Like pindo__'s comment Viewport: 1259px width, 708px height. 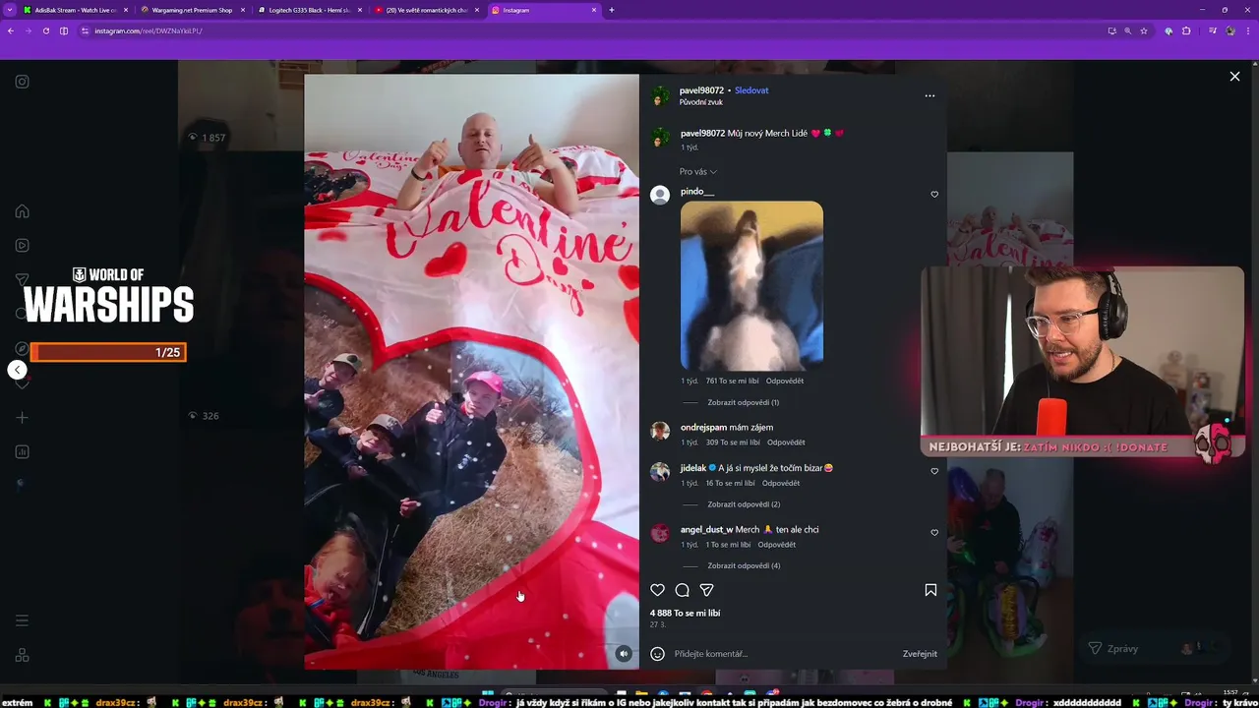pos(934,194)
